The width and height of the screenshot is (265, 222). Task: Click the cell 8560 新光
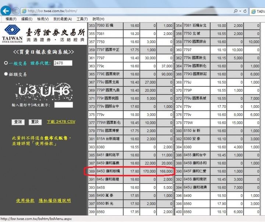pos(110,204)
